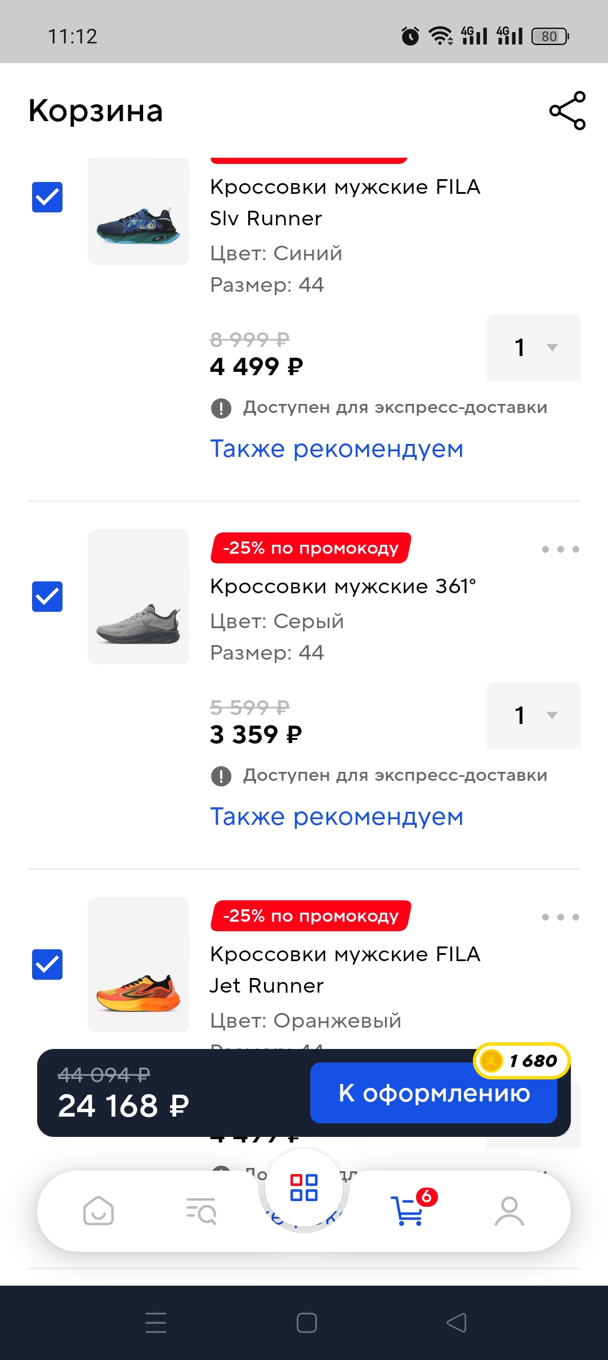Viewport: 608px width, 1360px height.
Task: Open catalog search in bottom navigation
Action: [x=201, y=1211]
